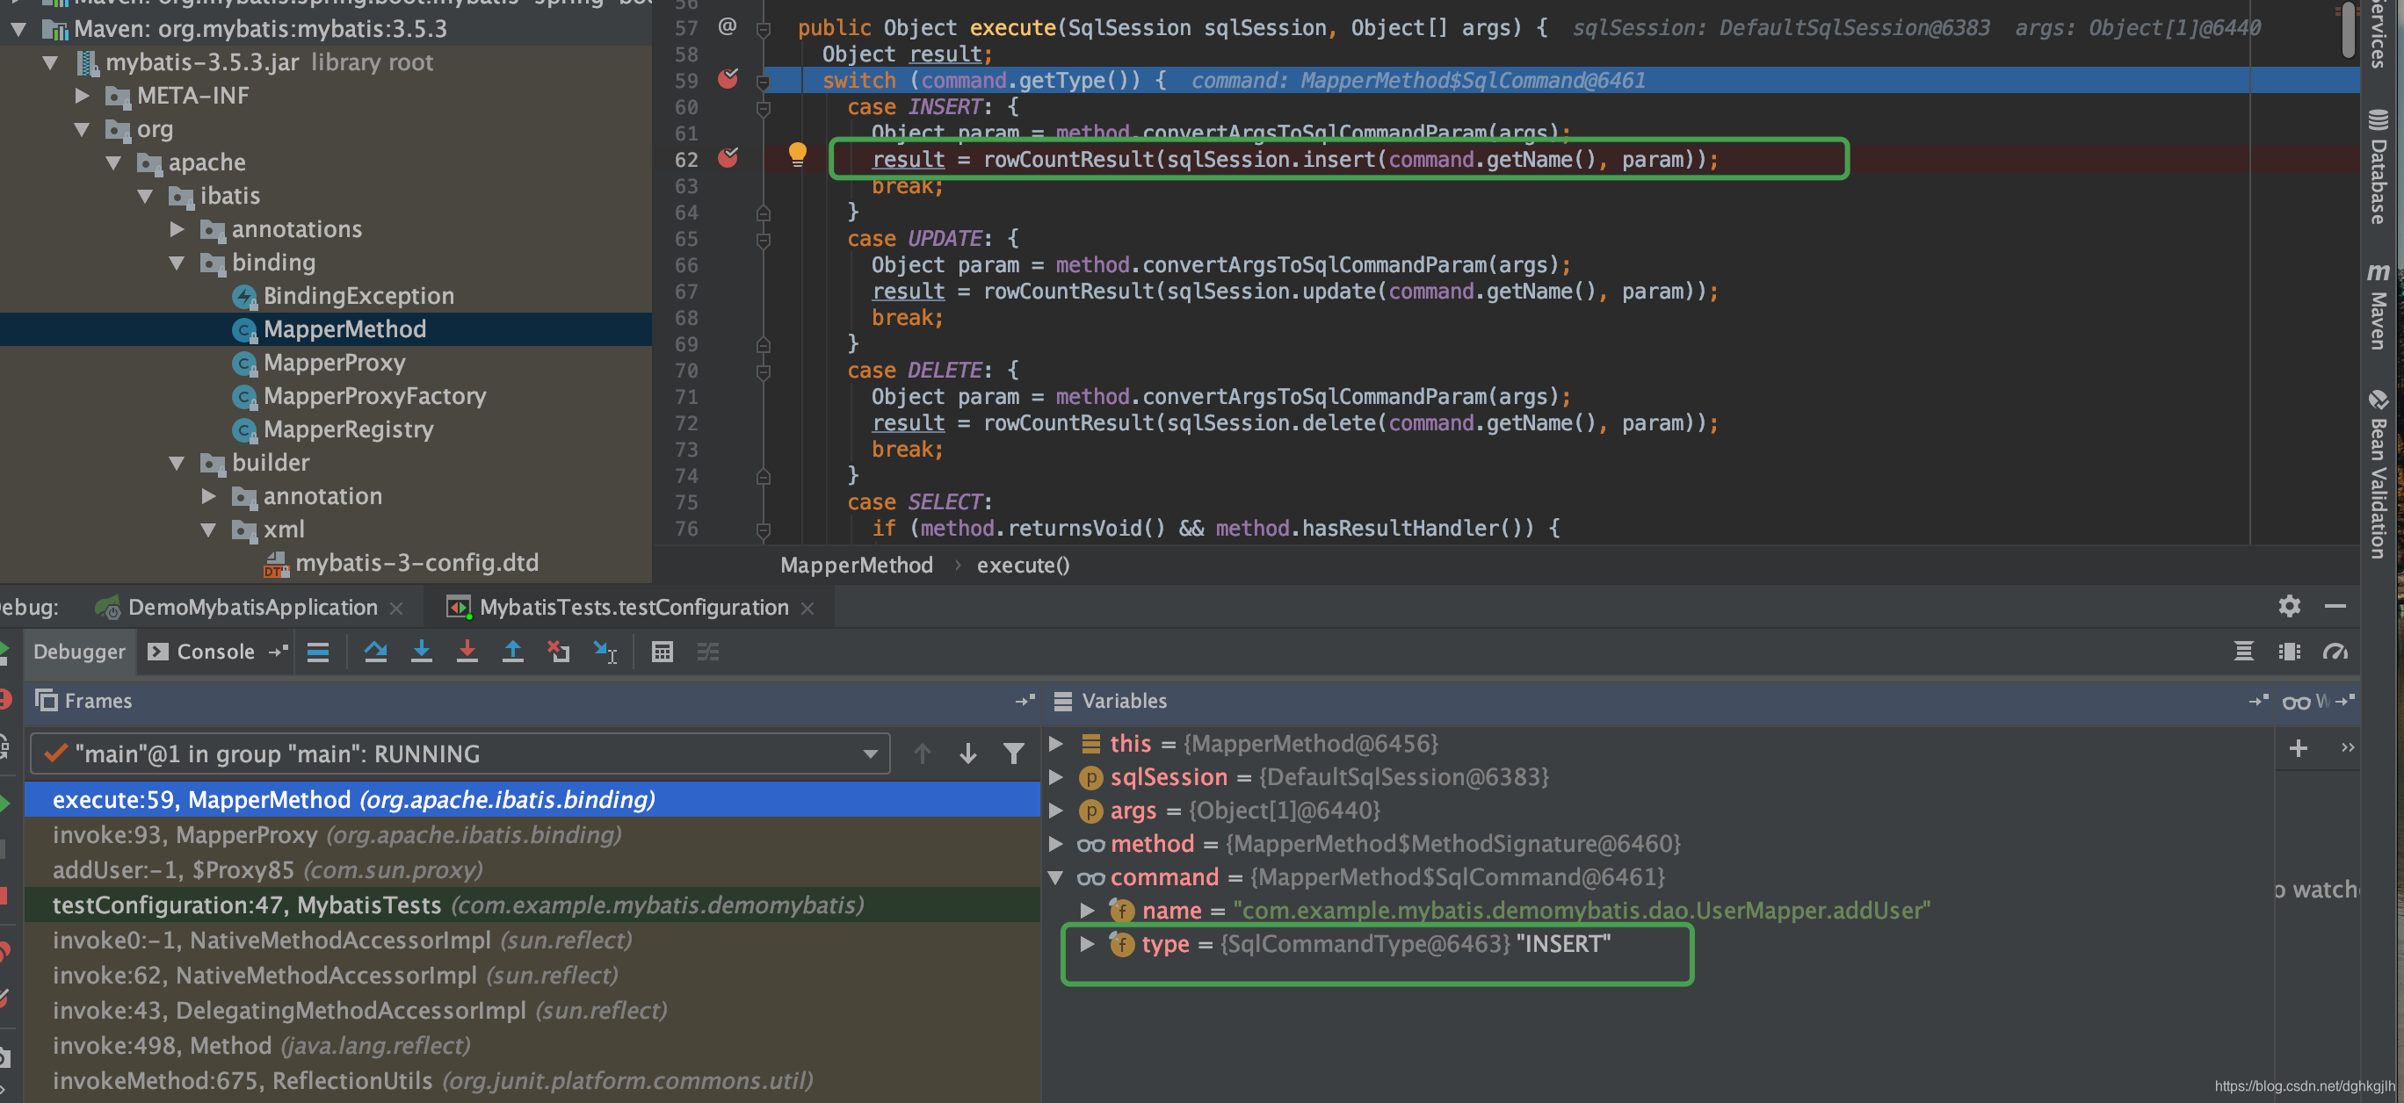Click the Force Step Into red arrow
Viewport: 2404px width, 1103px height.
pyautogui.click(x=467, y=652)
